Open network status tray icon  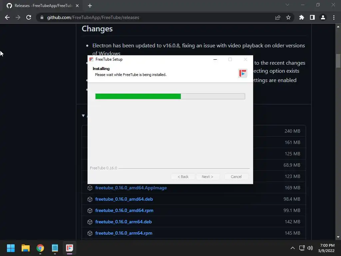302,248
